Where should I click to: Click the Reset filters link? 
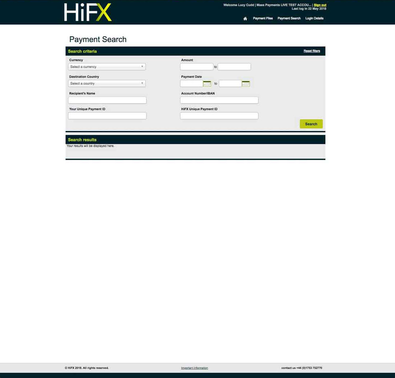[312, 51]
